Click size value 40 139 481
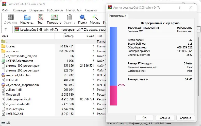This screenshot has width=201, height=126. point(67,46)
